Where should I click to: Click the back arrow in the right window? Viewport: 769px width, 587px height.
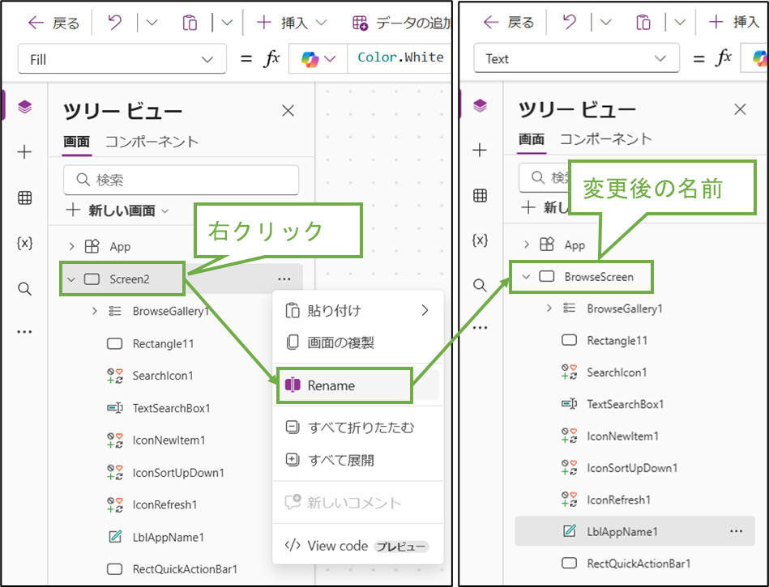[491, 22]
